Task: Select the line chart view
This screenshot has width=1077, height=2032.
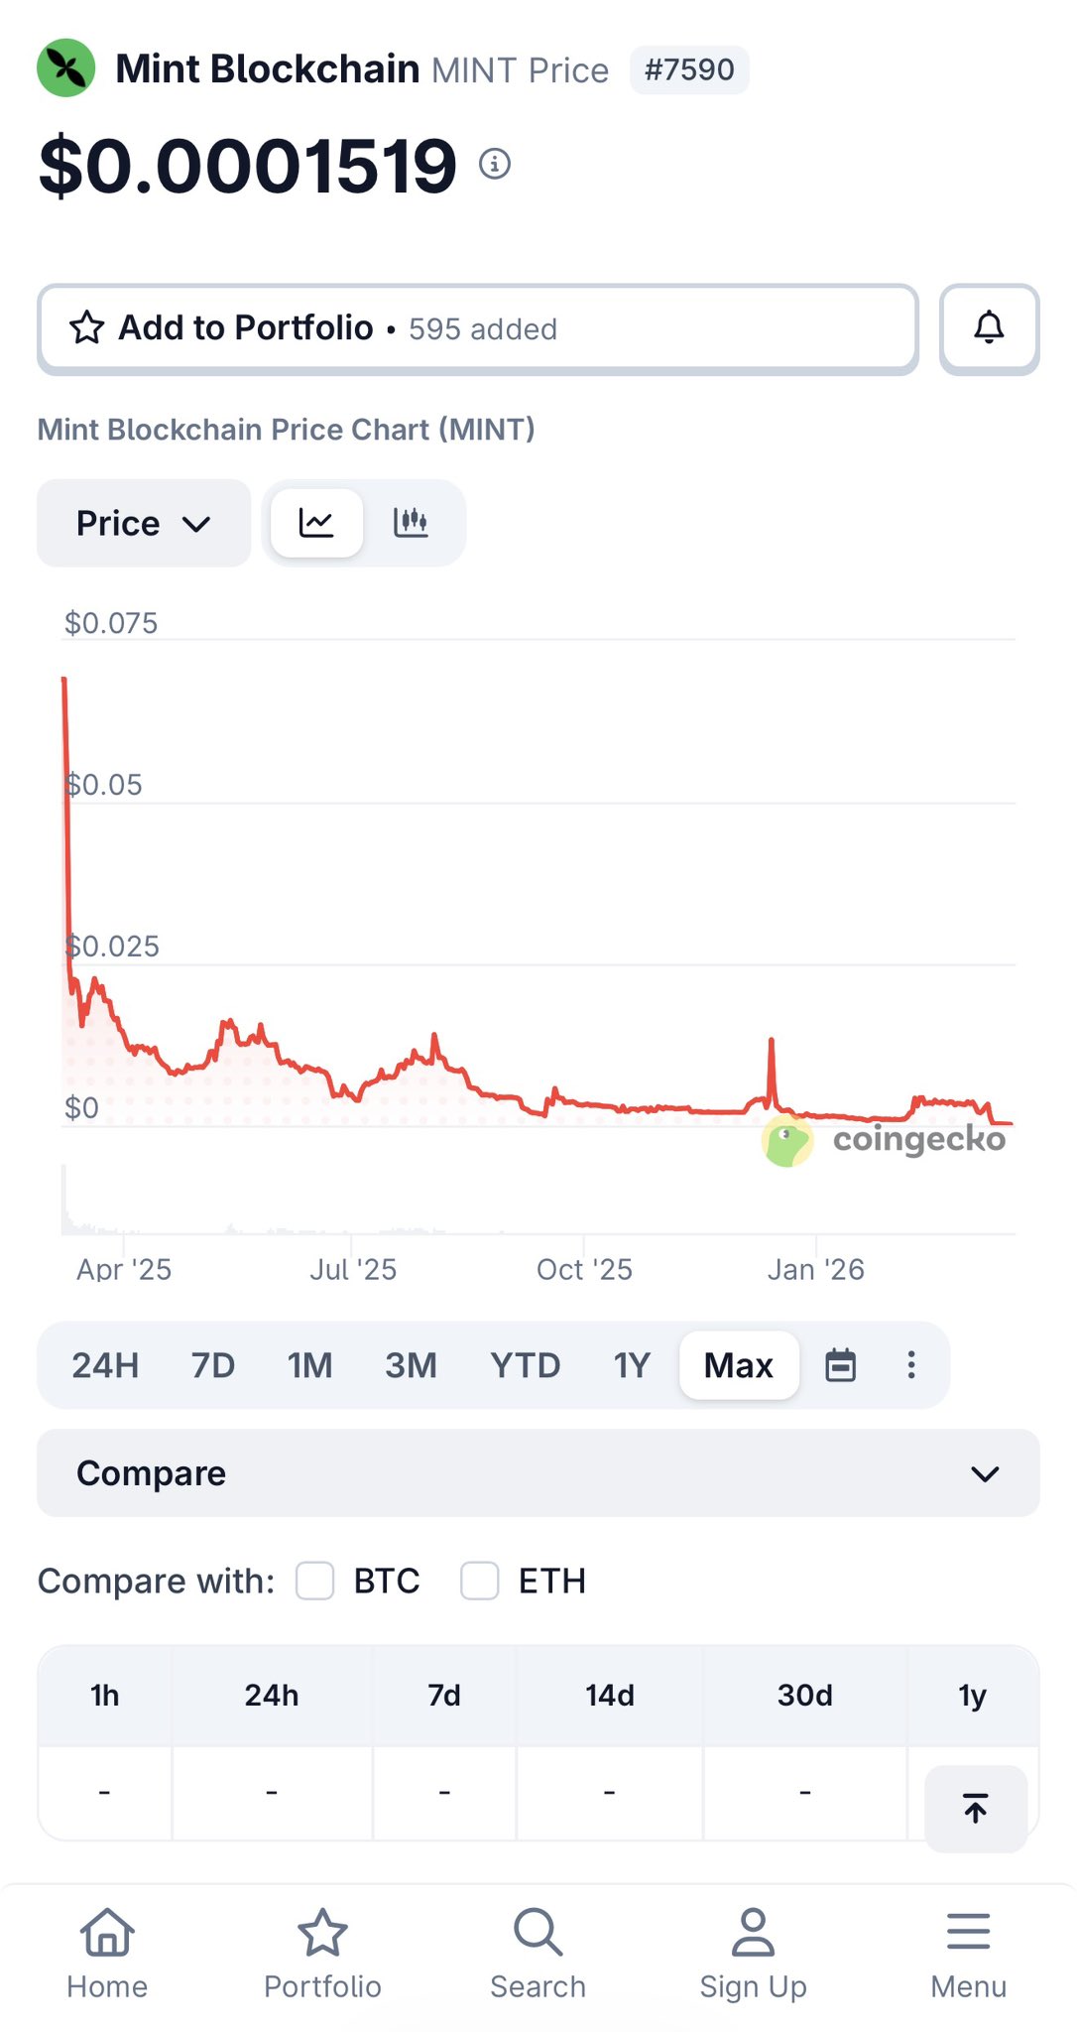Action: (316, 522)
